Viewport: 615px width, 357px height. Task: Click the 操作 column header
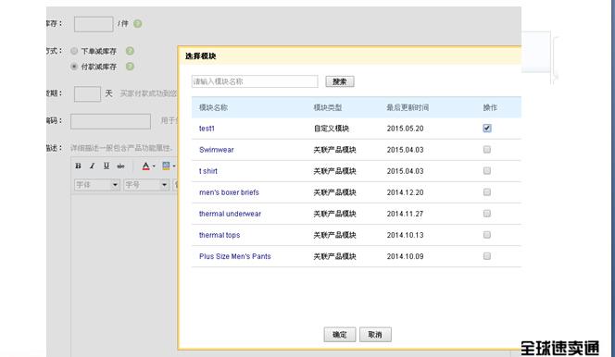[490, 107]
